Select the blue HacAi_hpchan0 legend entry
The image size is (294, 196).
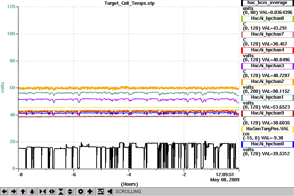pyautogui.click(x=268, y=144)
